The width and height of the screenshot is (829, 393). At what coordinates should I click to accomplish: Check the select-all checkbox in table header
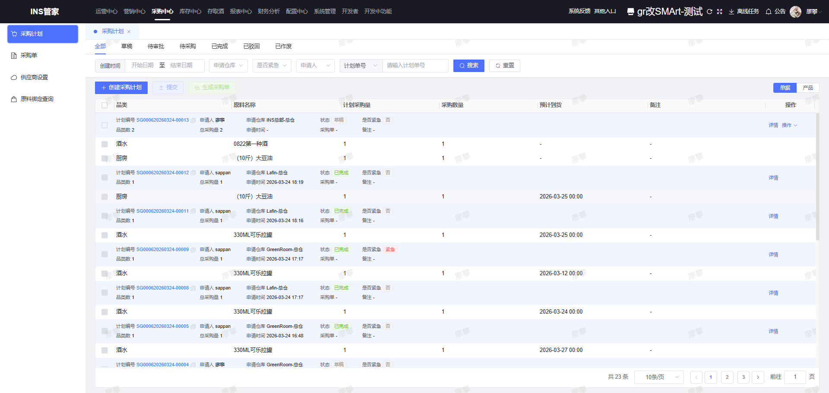coord(104,105)
